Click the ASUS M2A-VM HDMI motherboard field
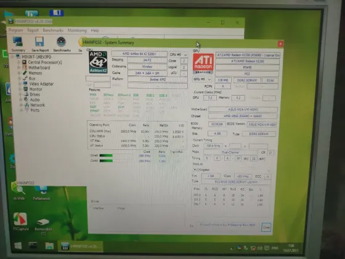Viewport: 345px width, 259px height. click(x=243, y=110)
